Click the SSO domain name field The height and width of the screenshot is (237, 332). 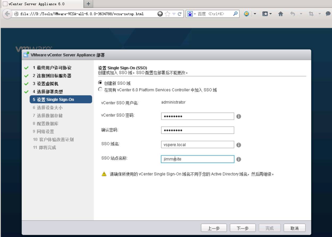(198, 145)
